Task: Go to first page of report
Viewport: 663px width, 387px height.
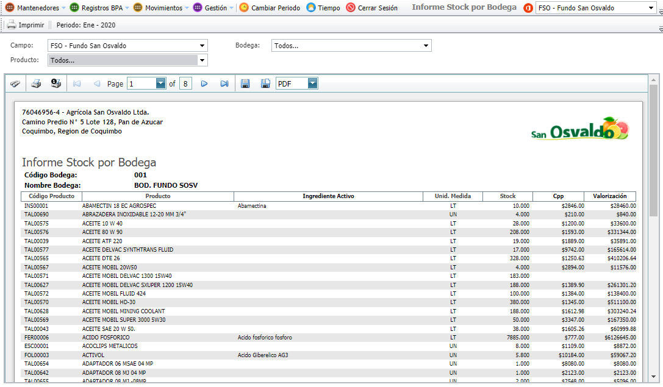Action: 76,83
